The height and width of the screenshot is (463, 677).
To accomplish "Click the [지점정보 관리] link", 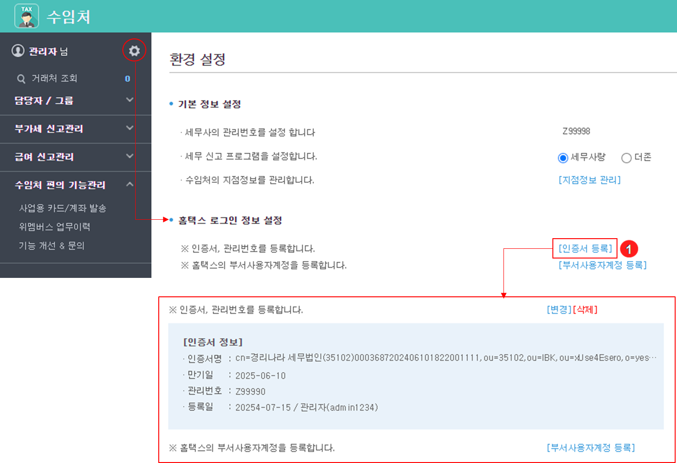I will click(589, 180).
